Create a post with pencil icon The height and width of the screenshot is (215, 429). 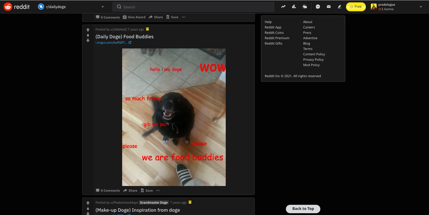tap(339, 7)
